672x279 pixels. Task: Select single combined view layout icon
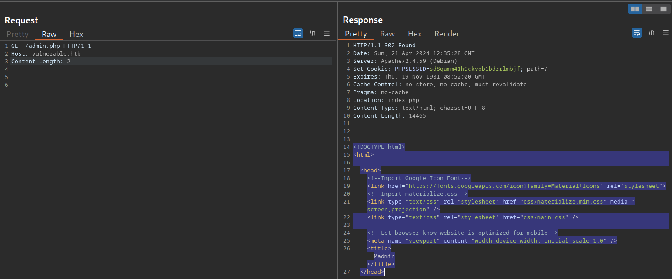coord(663,9)
